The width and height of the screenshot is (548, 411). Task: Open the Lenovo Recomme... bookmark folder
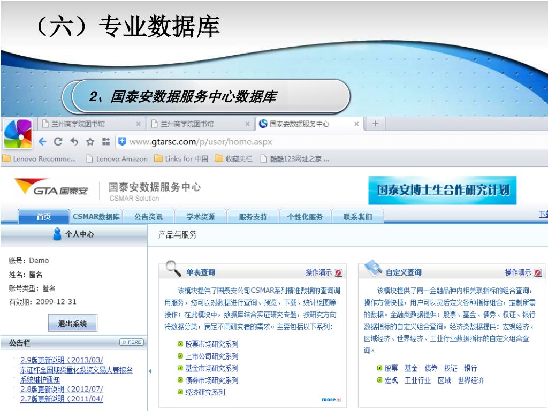pos(39,159)
